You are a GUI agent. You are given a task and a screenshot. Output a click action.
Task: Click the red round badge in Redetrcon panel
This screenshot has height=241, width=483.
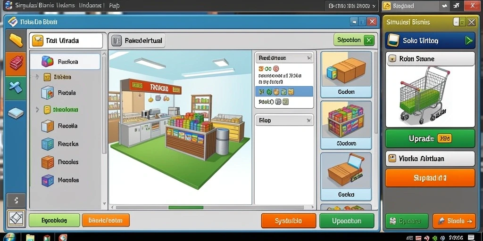(276, 69)
